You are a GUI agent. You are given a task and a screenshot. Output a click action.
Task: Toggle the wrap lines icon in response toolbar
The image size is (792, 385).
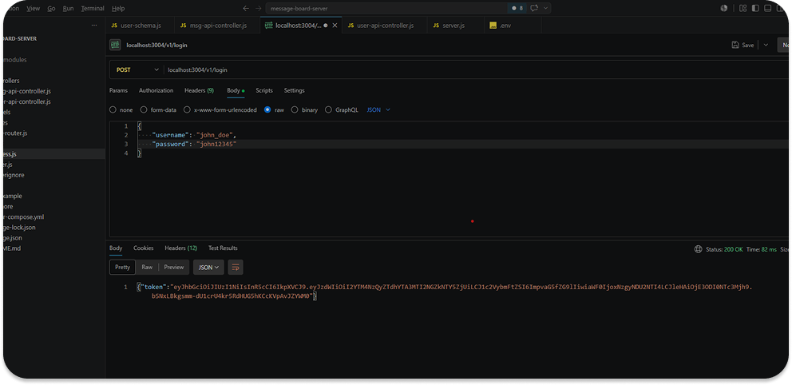coord(236,268)
